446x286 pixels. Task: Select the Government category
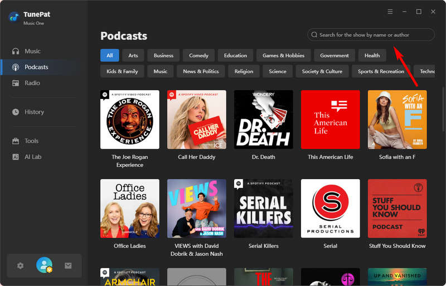334,56
